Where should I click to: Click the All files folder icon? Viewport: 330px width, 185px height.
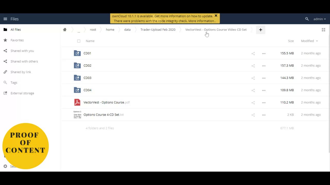pos(5,30)
